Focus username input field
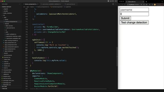 point(134,10)
